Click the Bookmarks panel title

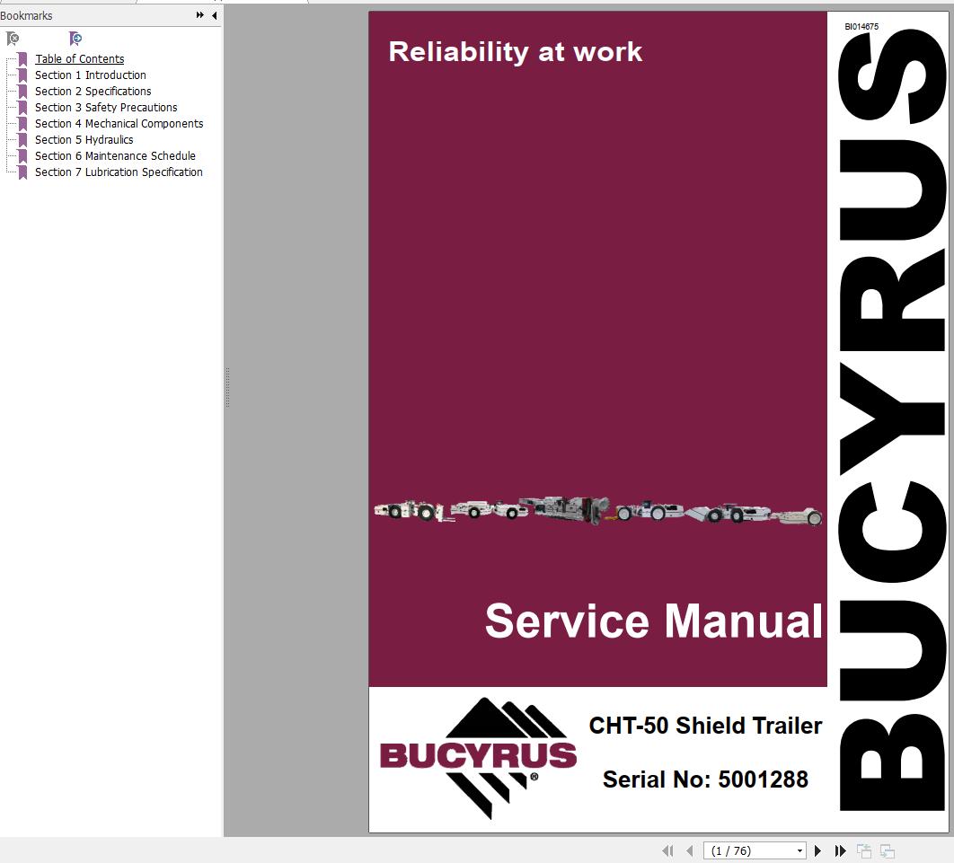pyautogui.click(x=26, y=16)
